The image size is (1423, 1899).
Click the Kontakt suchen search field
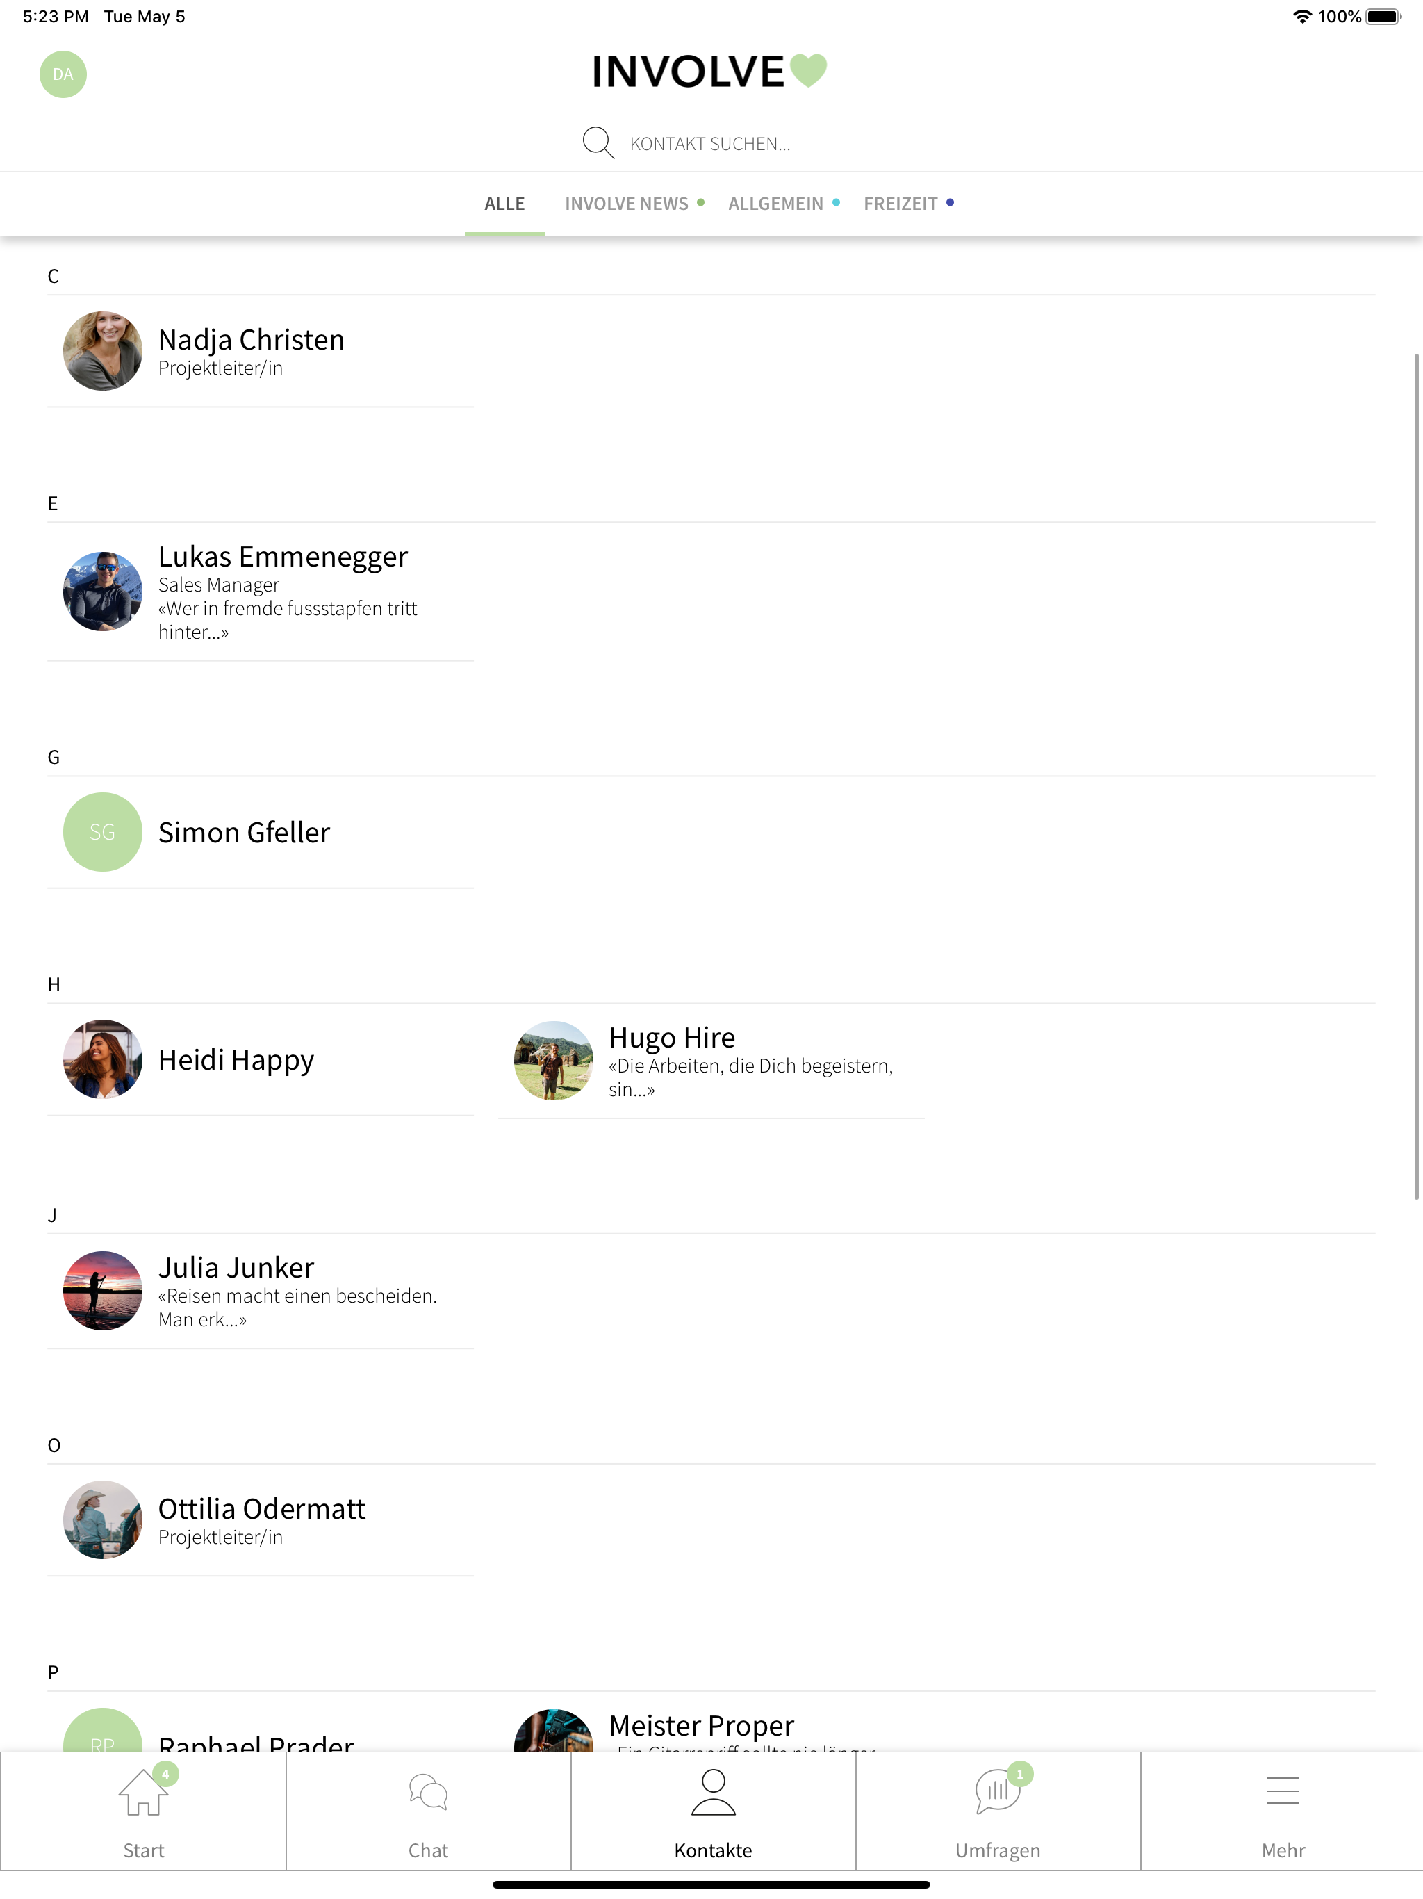pos(711,143)
